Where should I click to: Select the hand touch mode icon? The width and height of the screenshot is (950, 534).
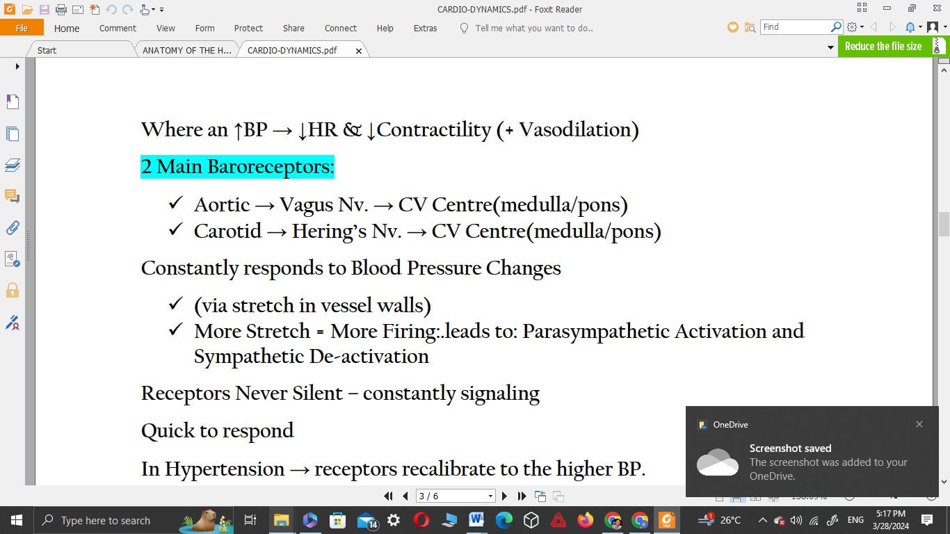point(145,10)
